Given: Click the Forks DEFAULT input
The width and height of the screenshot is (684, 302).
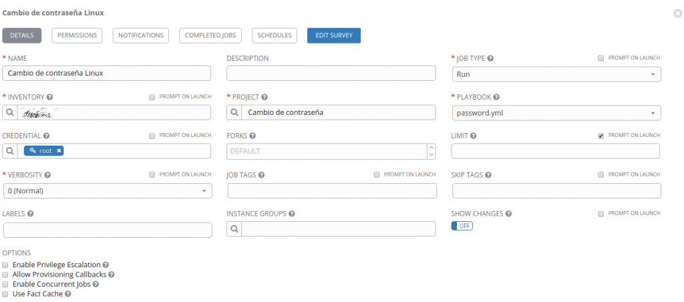Looking at the screenshot, I should pos(327,151).
